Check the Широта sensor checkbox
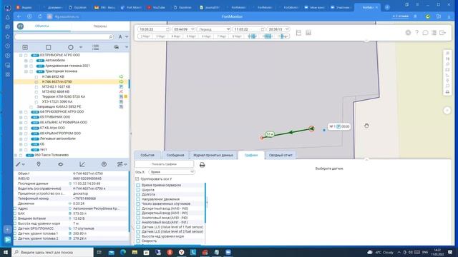The height and width of the screenshot is (257, 458). [138, 190]
